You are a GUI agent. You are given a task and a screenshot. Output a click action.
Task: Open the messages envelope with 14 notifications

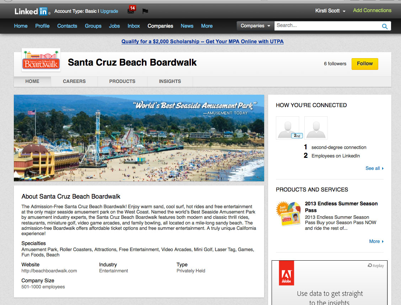pos(131,10)
